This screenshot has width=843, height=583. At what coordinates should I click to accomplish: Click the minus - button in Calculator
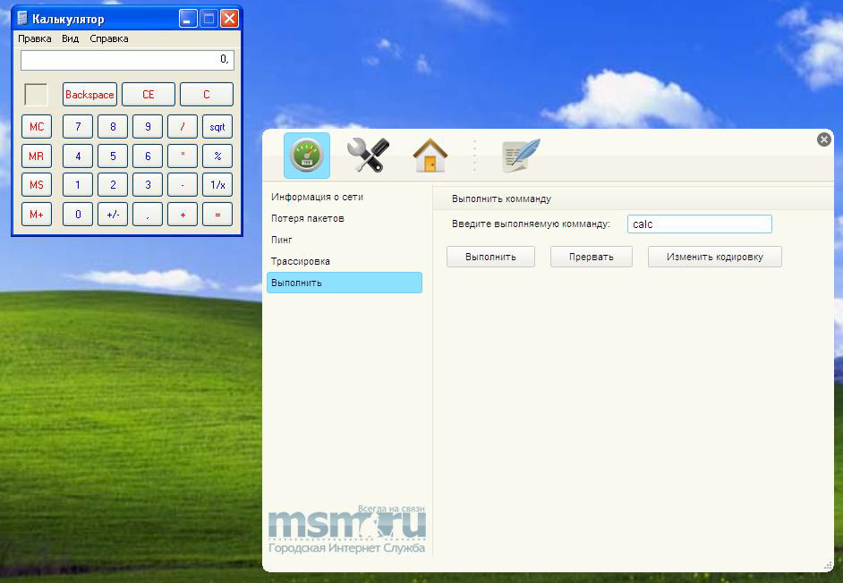183,185
